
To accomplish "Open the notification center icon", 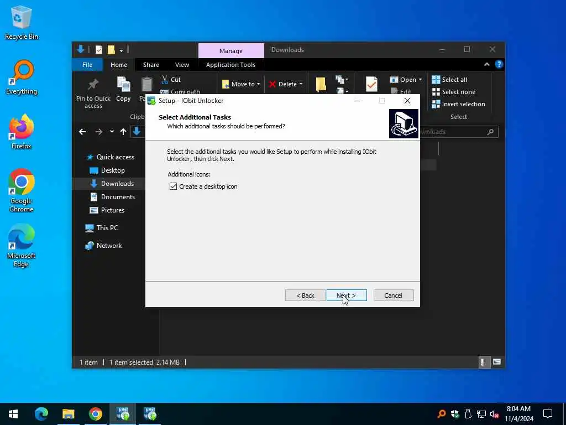I will pos(548,414).
